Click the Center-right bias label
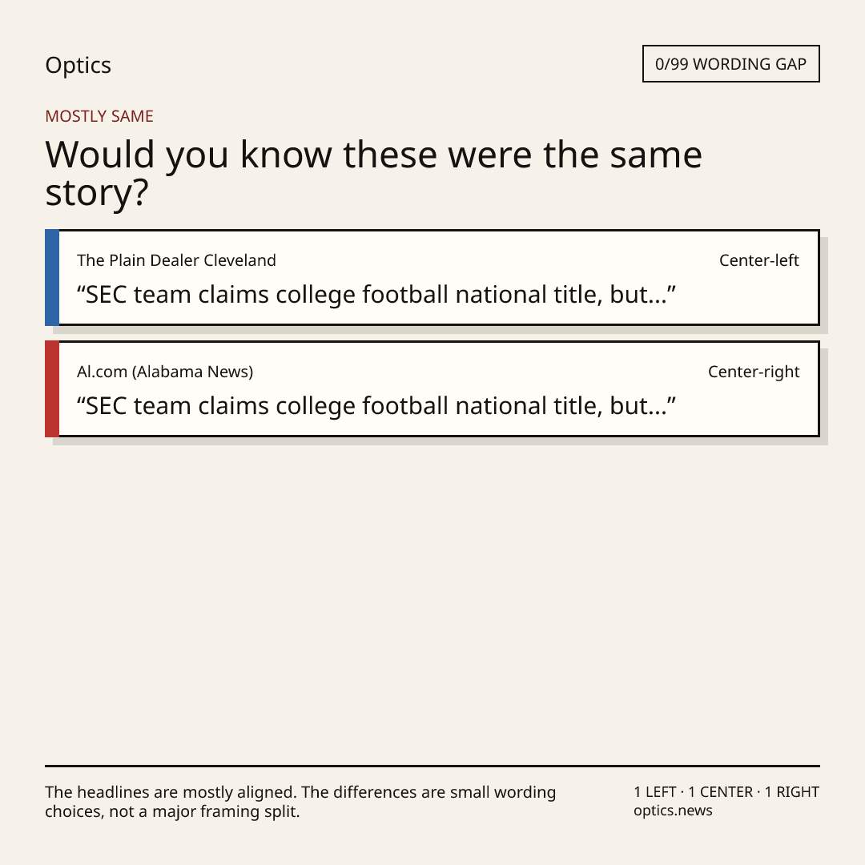Screen dimensions: 865x865 click(754, 372)
